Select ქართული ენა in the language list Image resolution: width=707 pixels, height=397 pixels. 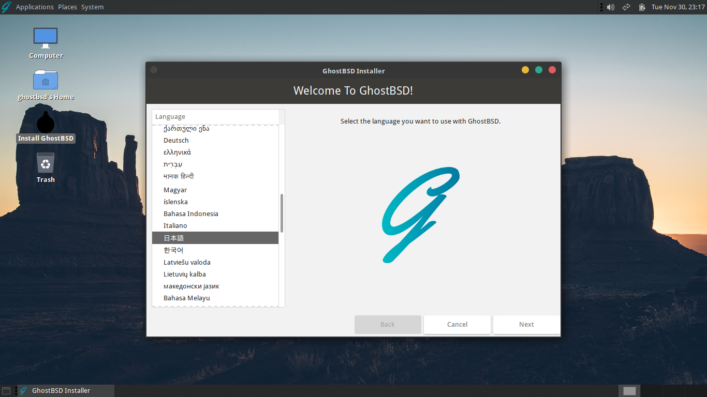(215, 129)
